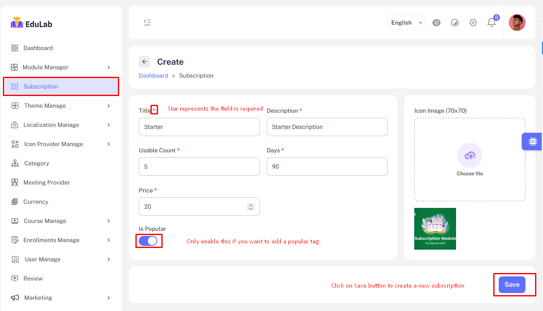Click the Save button
Screen dimensions: 543x311
point(512,284)
